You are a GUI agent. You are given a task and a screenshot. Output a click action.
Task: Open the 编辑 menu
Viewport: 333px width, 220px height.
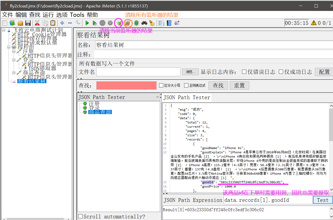[x=21, y=15]
